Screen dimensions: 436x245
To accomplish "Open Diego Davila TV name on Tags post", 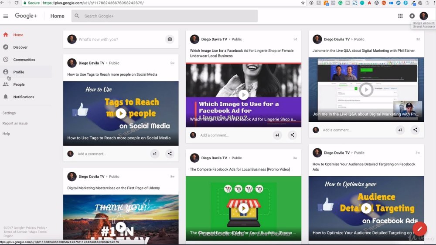I will (x=92, y=63).
